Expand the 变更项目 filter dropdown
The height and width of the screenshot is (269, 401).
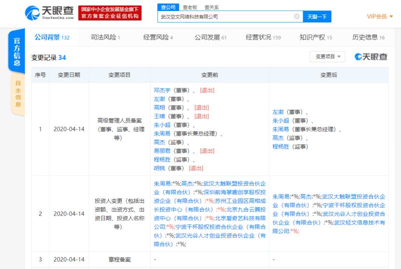tap(327, 57)
